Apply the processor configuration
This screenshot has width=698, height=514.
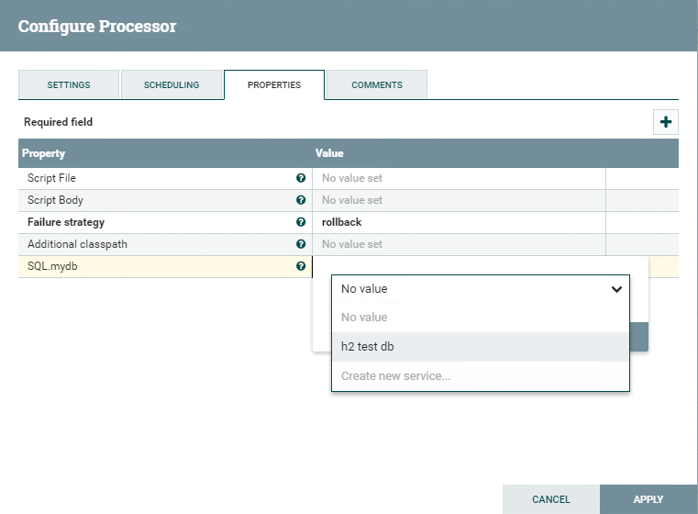(x=648, y=499)
